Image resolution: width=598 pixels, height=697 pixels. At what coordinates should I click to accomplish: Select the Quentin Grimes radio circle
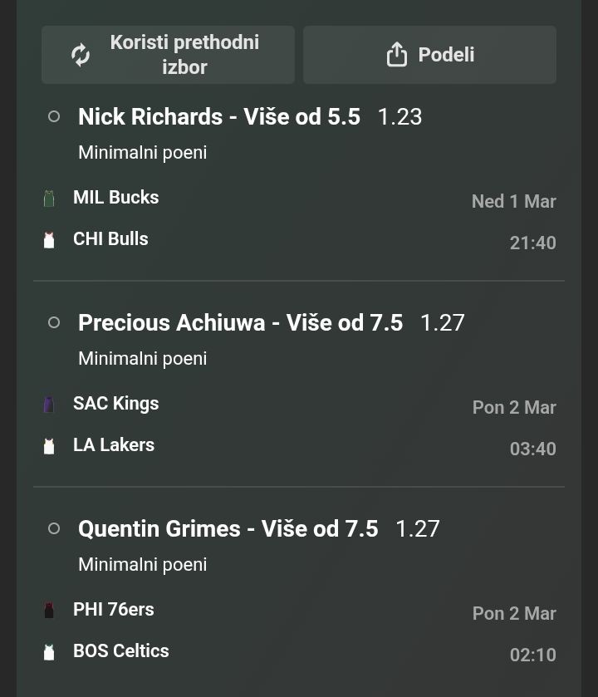coord(54,528)
